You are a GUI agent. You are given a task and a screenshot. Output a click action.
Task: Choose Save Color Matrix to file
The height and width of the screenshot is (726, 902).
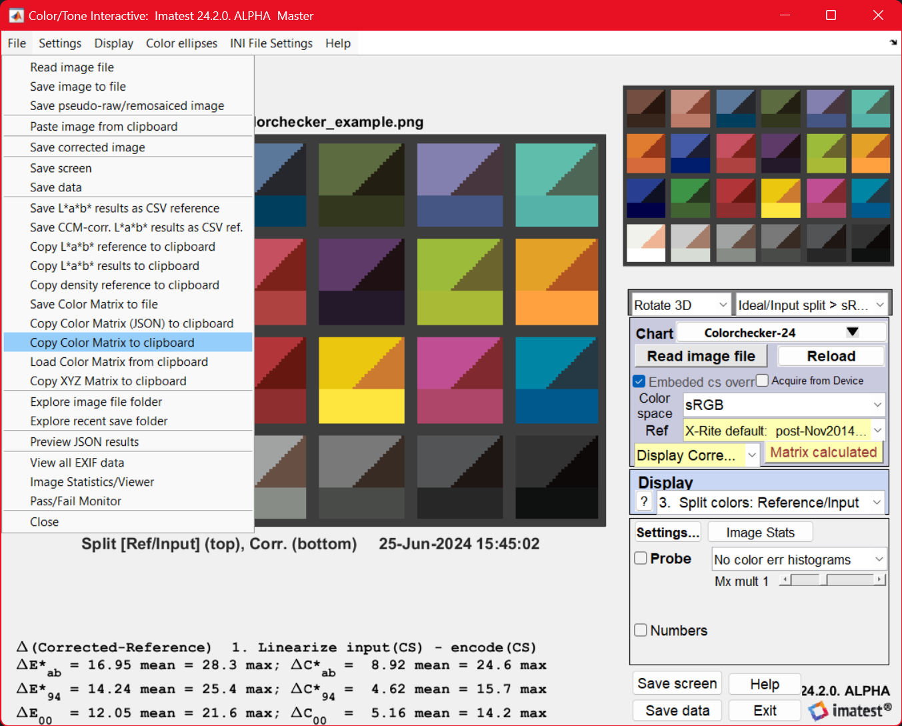tap(128, 304)
